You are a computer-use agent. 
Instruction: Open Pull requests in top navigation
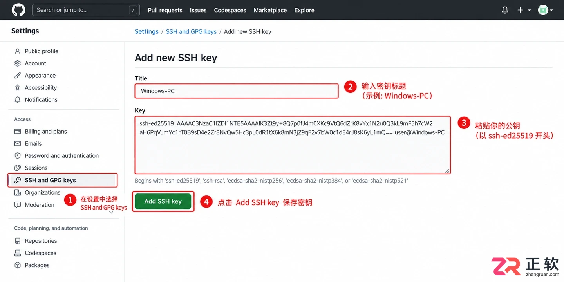point(165,10)
